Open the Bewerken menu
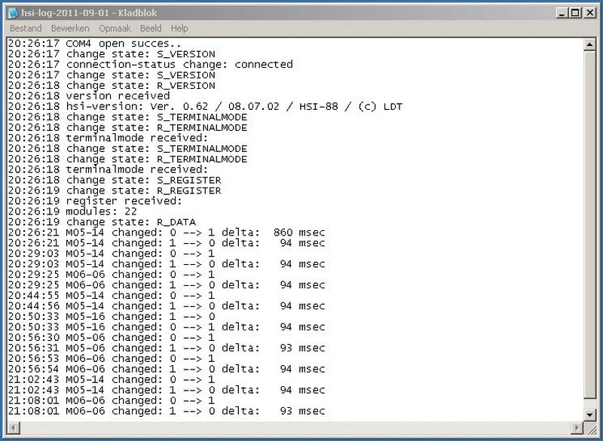Image resolution: width=603 pixels, height=441 pixels. pos(70,29)
